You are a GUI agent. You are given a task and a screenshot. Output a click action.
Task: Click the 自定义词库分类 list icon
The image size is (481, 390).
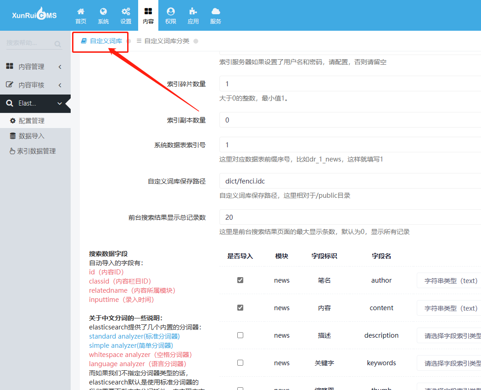click(139, 41)
